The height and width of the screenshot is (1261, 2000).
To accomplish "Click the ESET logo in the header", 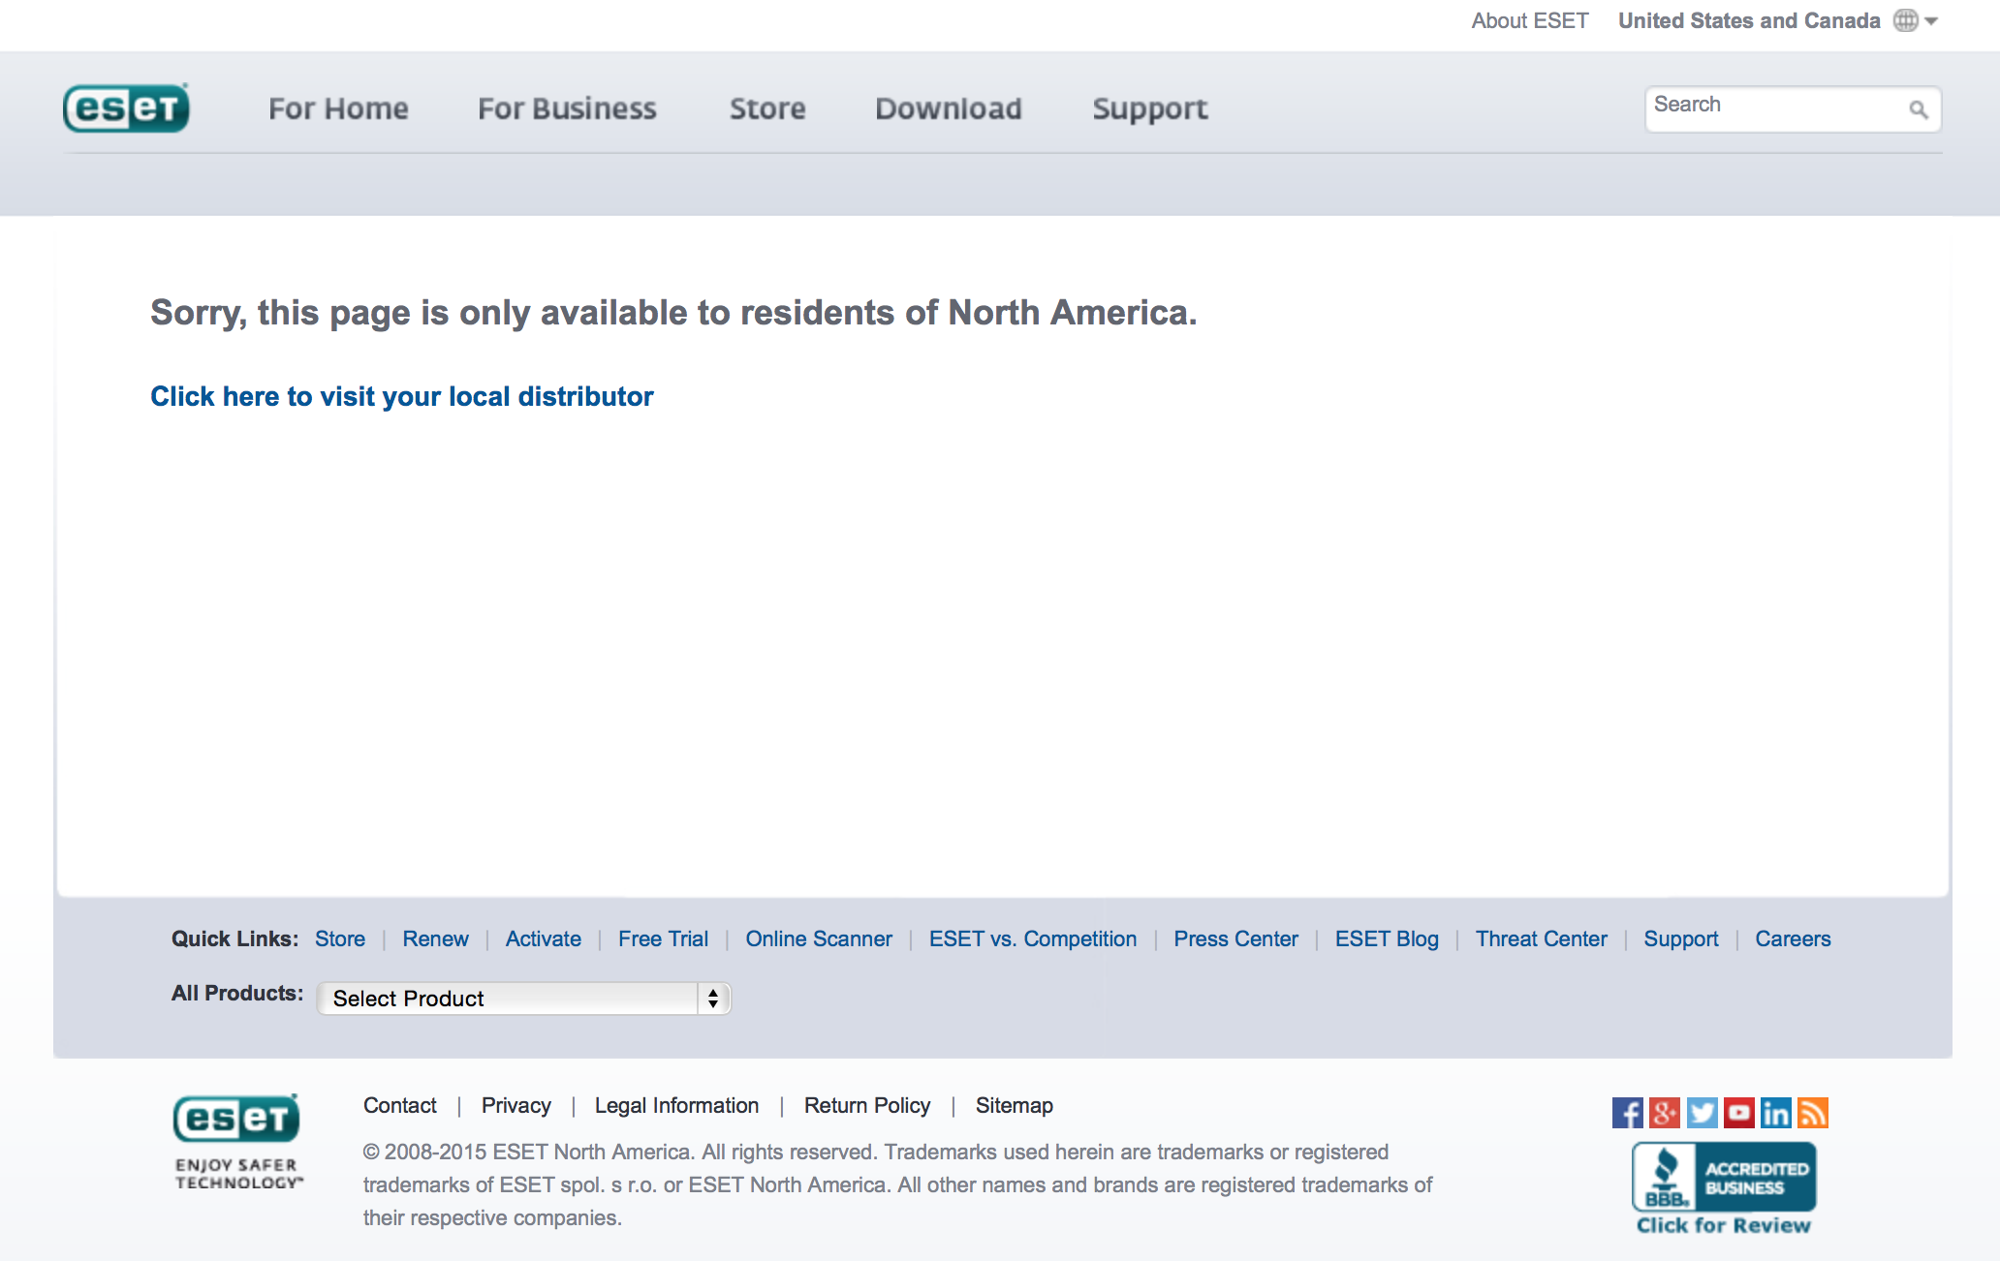I will (x=126, y=108).
